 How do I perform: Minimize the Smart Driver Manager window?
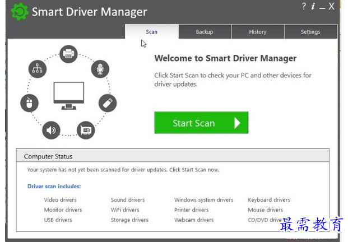coord(322,7)
